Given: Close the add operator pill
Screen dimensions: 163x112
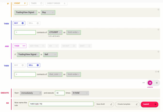Looking at the screenshot, I should point(157,83).
